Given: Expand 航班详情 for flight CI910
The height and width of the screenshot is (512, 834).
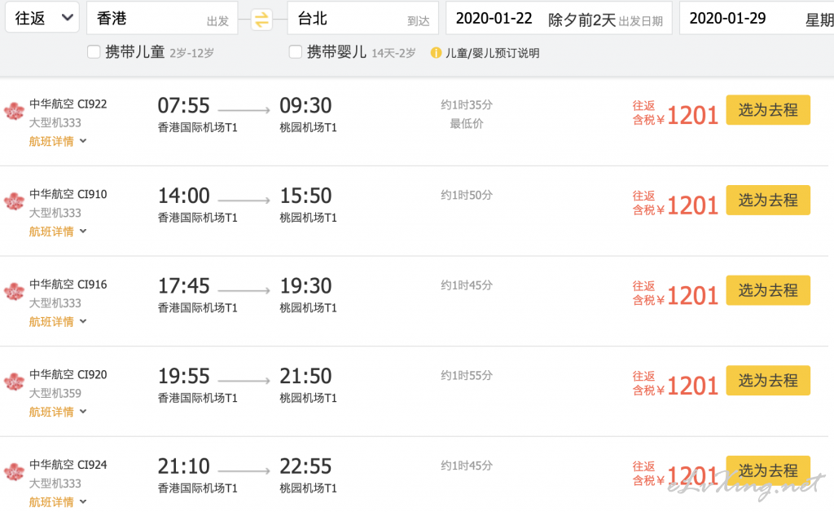Looking at the screenshot, I should pyautogui.click(x=58, y=232).
